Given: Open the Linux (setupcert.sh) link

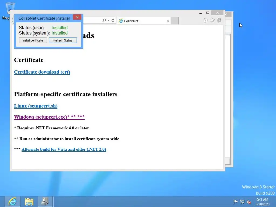Looking at the screenshot, I should (x=36, y=106).
